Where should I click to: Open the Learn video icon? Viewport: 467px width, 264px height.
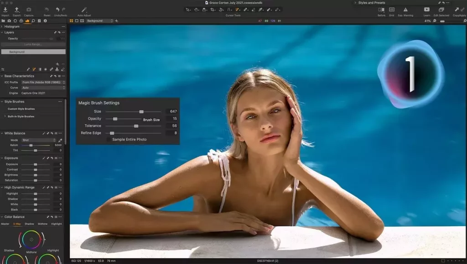tap(426, 10)
